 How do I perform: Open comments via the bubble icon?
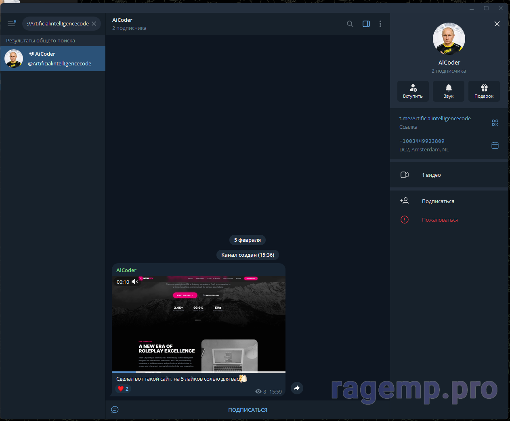115,410
